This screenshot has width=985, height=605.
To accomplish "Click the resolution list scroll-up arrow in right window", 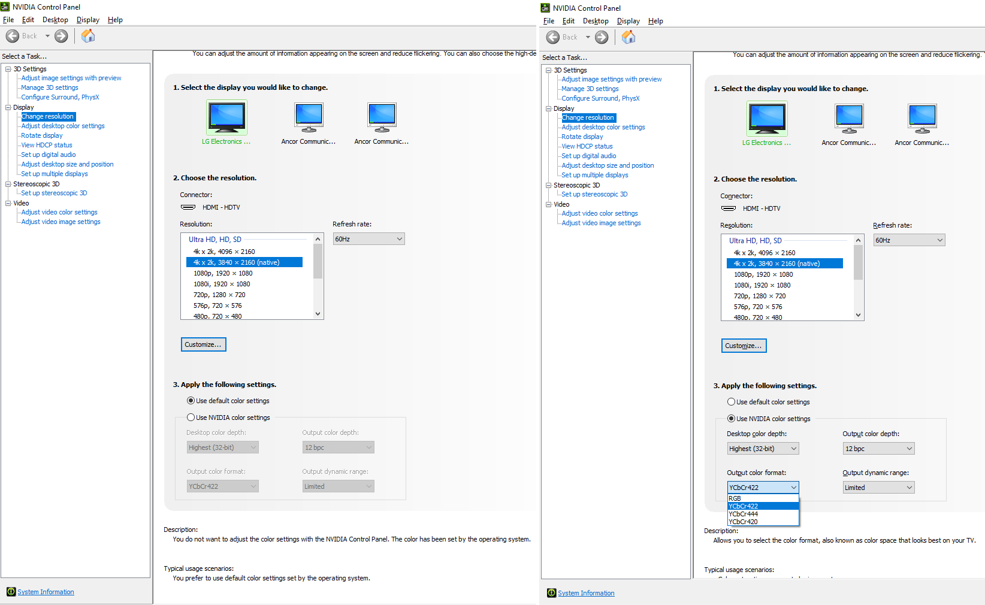I will point(859,240).
